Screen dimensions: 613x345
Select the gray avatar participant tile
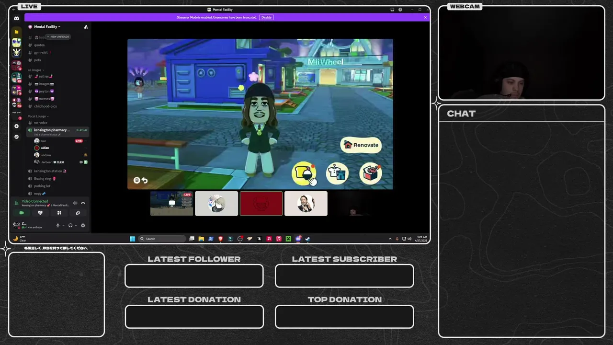pos(216,203)
